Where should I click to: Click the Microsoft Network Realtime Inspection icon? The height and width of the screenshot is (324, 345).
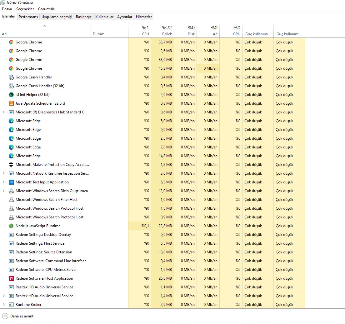click(11, 173)
